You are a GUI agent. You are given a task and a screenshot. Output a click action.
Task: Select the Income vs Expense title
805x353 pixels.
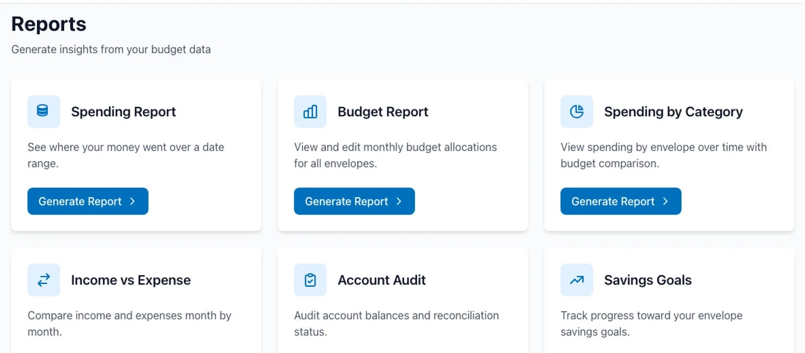pyautogui.click(x=131, y=280)
